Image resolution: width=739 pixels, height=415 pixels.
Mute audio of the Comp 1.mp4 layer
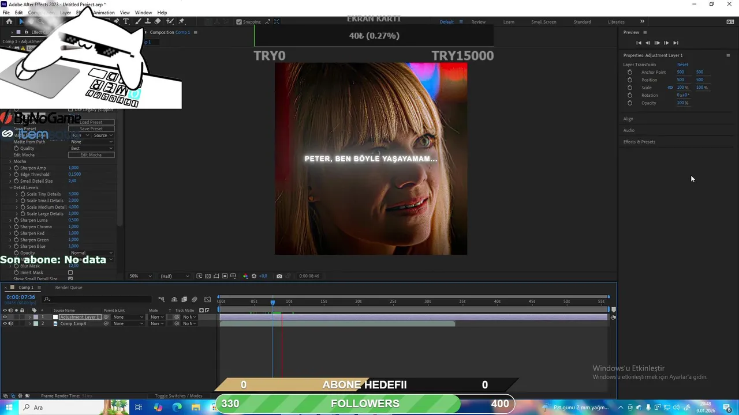click(x=10, y=323)
